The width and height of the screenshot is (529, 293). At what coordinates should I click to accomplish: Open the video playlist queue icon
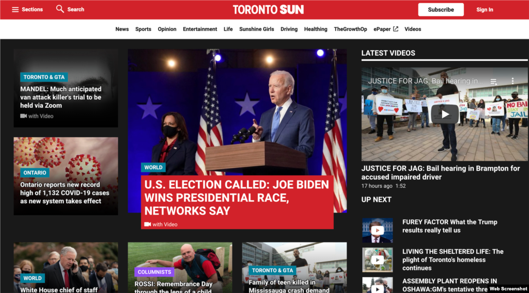(493, 82)
